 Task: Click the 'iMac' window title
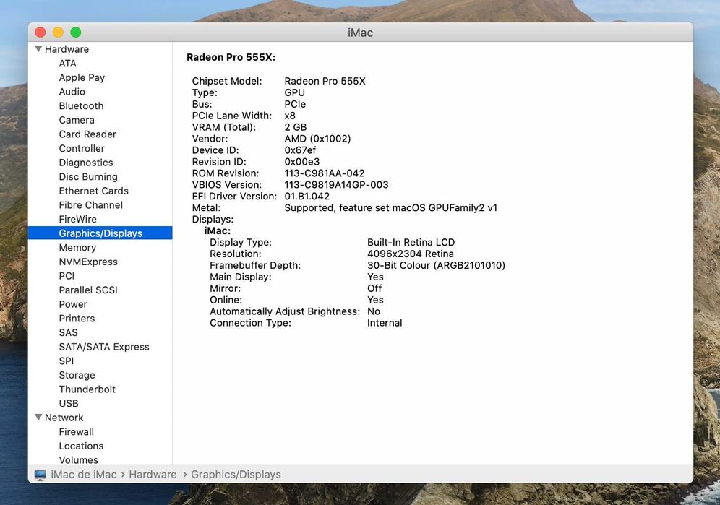360,33
